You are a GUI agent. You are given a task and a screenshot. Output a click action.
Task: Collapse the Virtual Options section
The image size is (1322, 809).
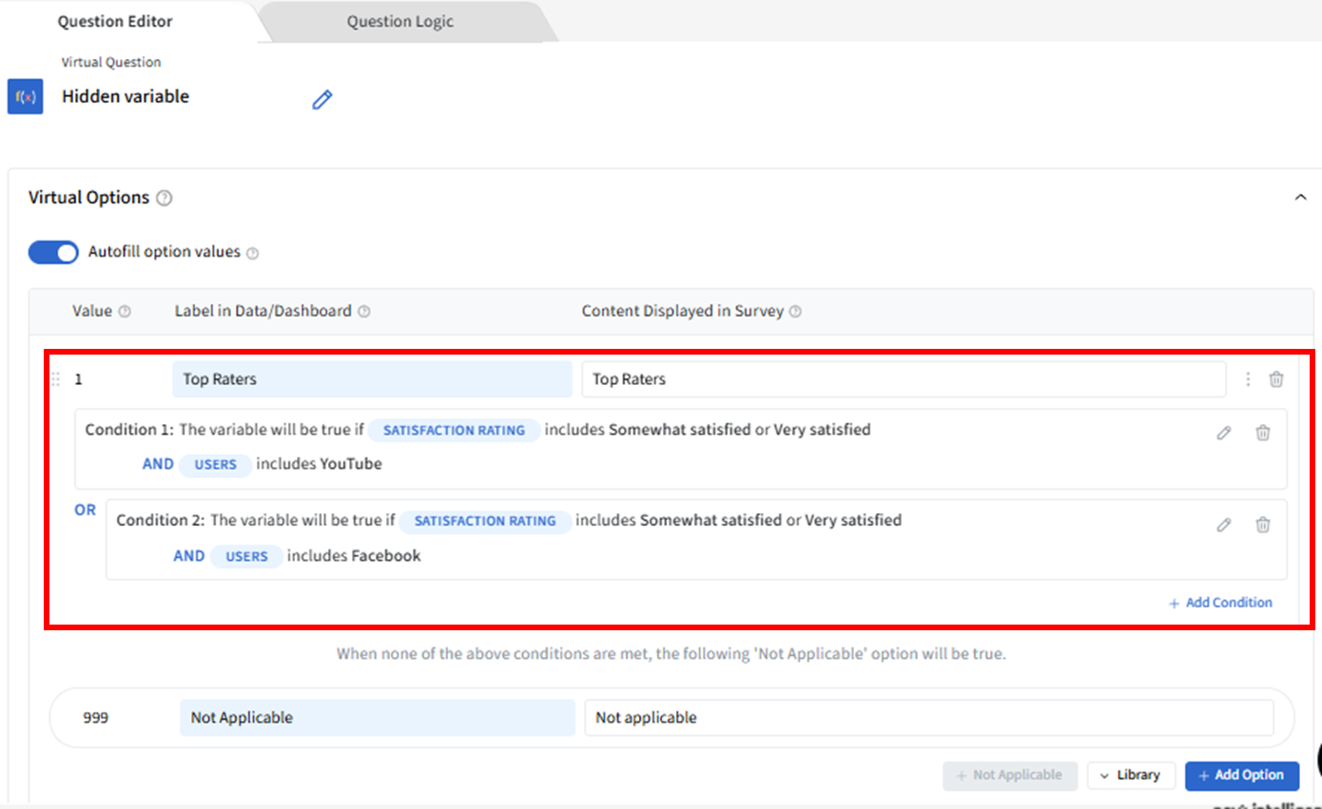[x=1300, y=198]
